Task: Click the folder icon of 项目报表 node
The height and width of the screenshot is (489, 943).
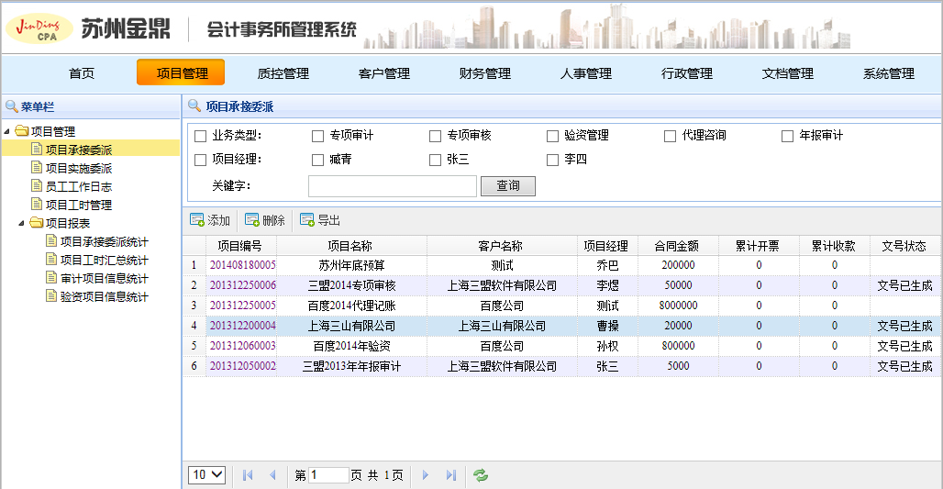Action: 37,223
